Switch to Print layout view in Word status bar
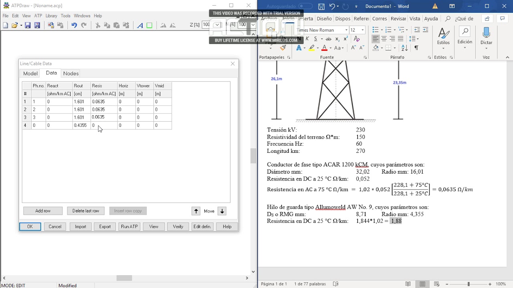This screenshot has width=513, height=288. point(422,284)
